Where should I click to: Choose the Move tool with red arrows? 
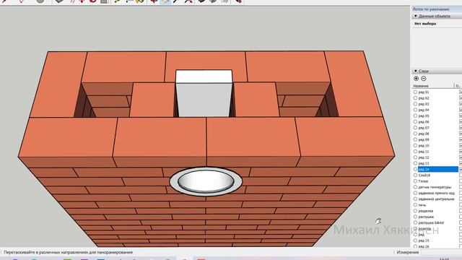82,1
